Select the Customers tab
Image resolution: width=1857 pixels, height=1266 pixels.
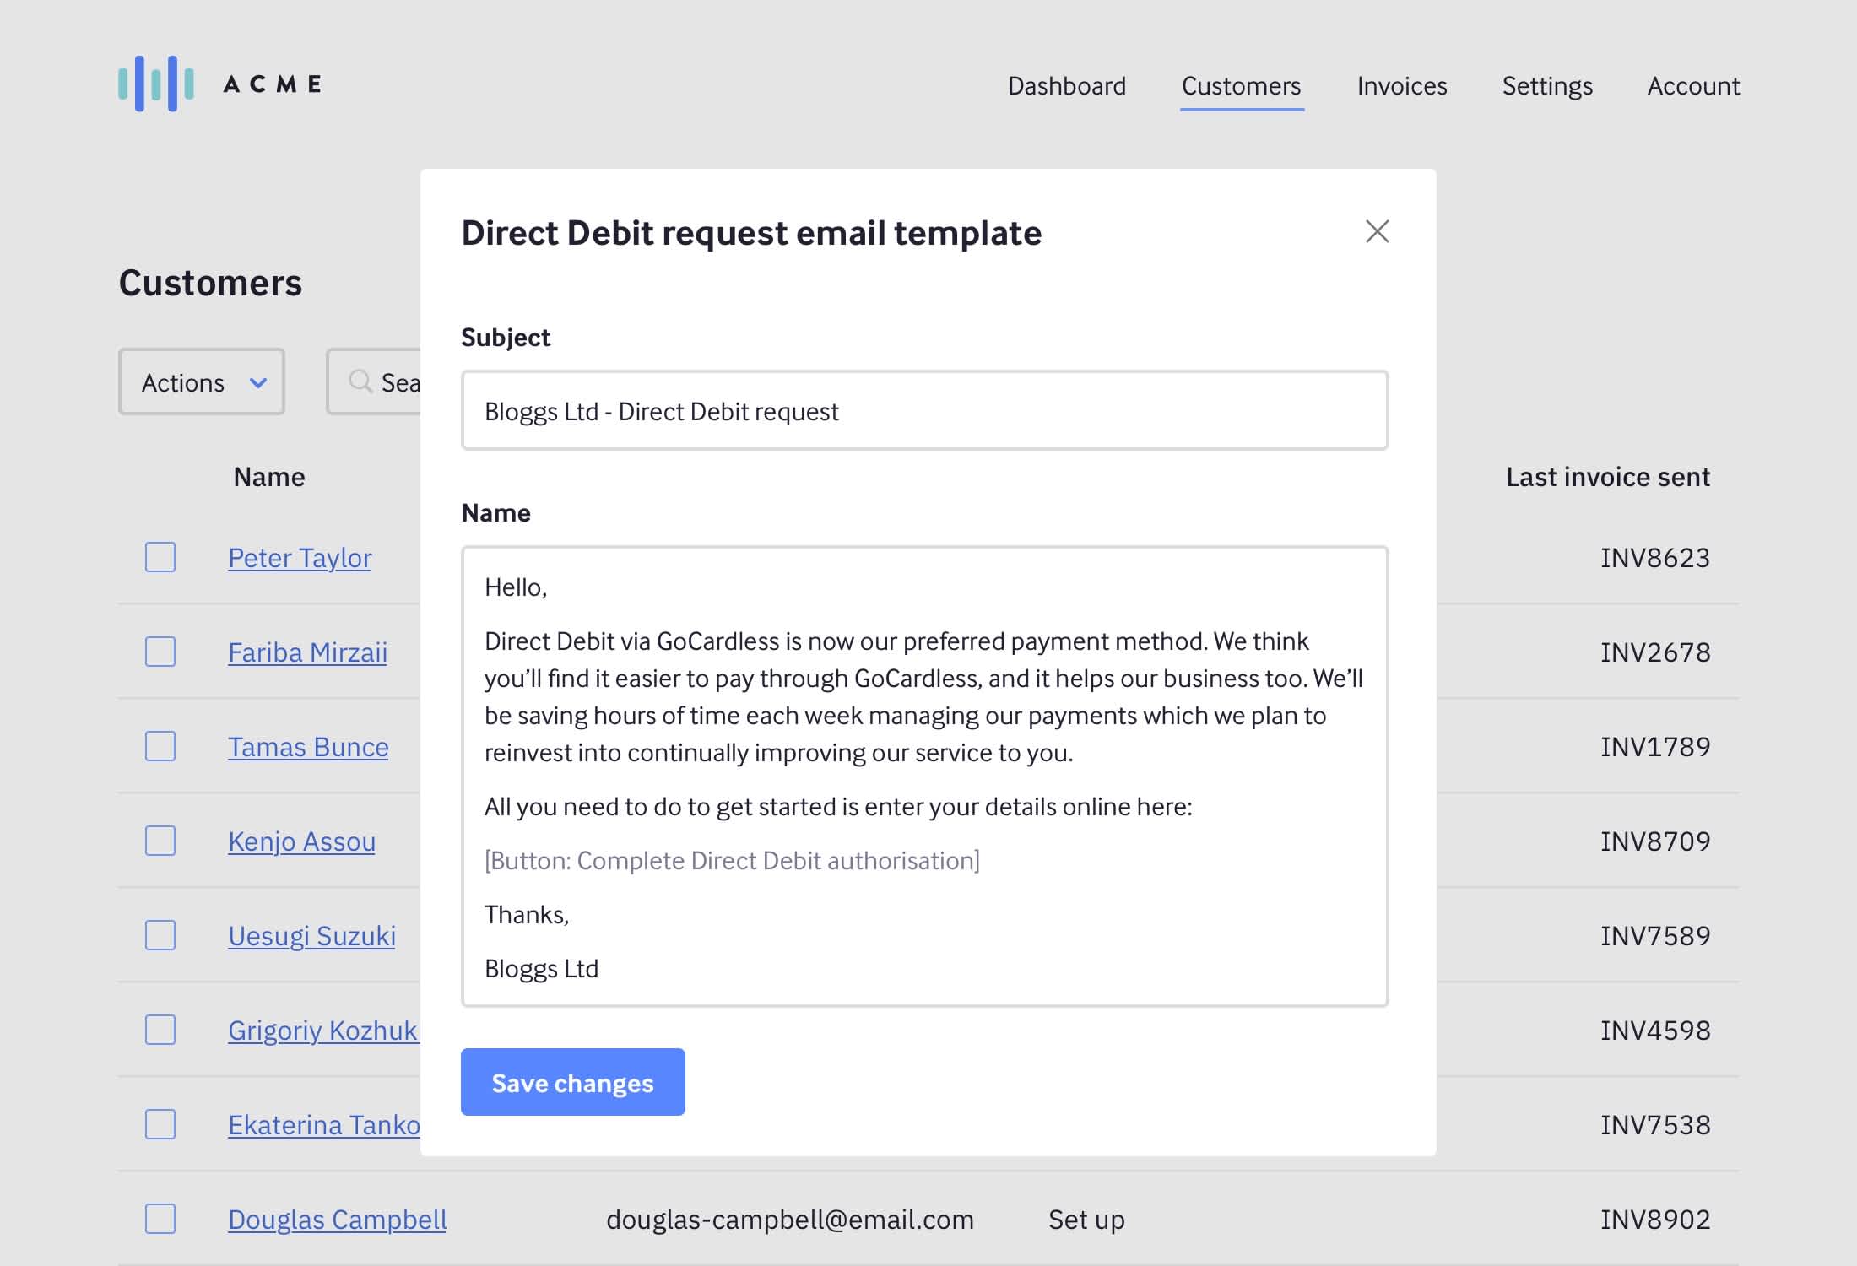pyautogui.click(x=1241, y=86)
